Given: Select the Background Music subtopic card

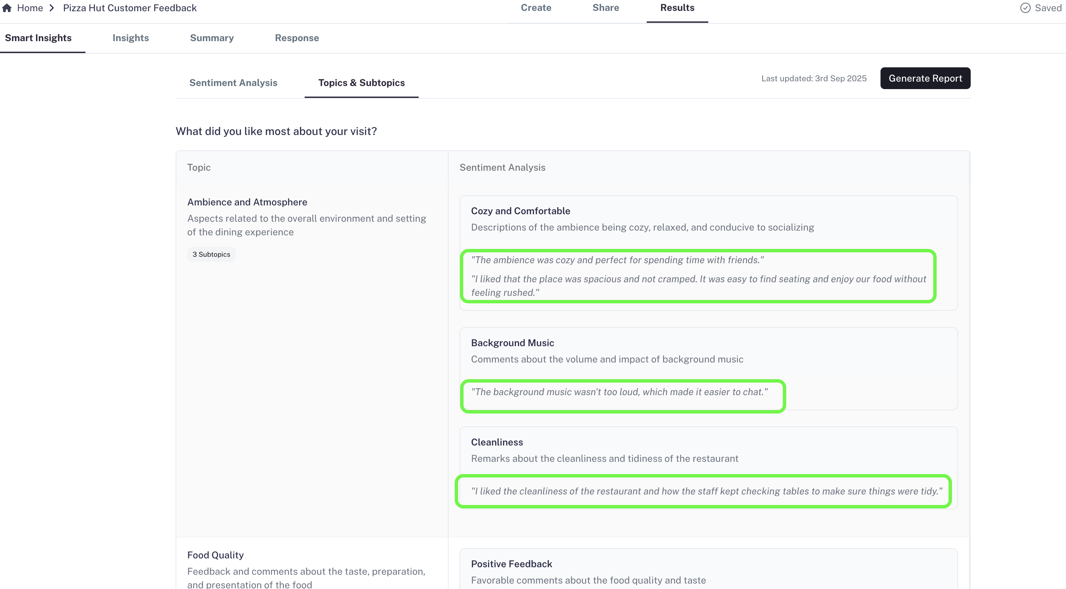Looking at the screenshot, I should tap(512, 343).
